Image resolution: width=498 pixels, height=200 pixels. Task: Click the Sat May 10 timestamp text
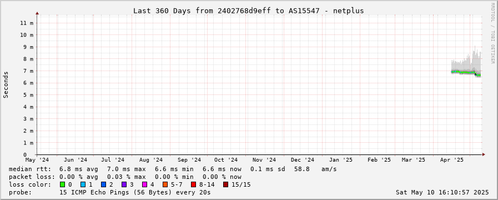coord(442,192)
